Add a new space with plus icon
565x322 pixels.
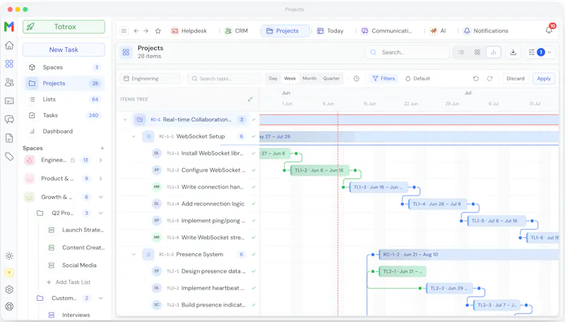102,148
